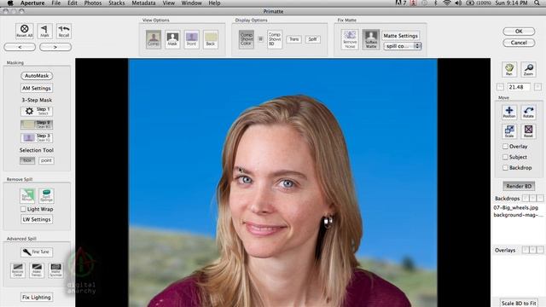546x307 pixels.
Task: Select the Zoom magnifier tool
Action: [528, 69]
